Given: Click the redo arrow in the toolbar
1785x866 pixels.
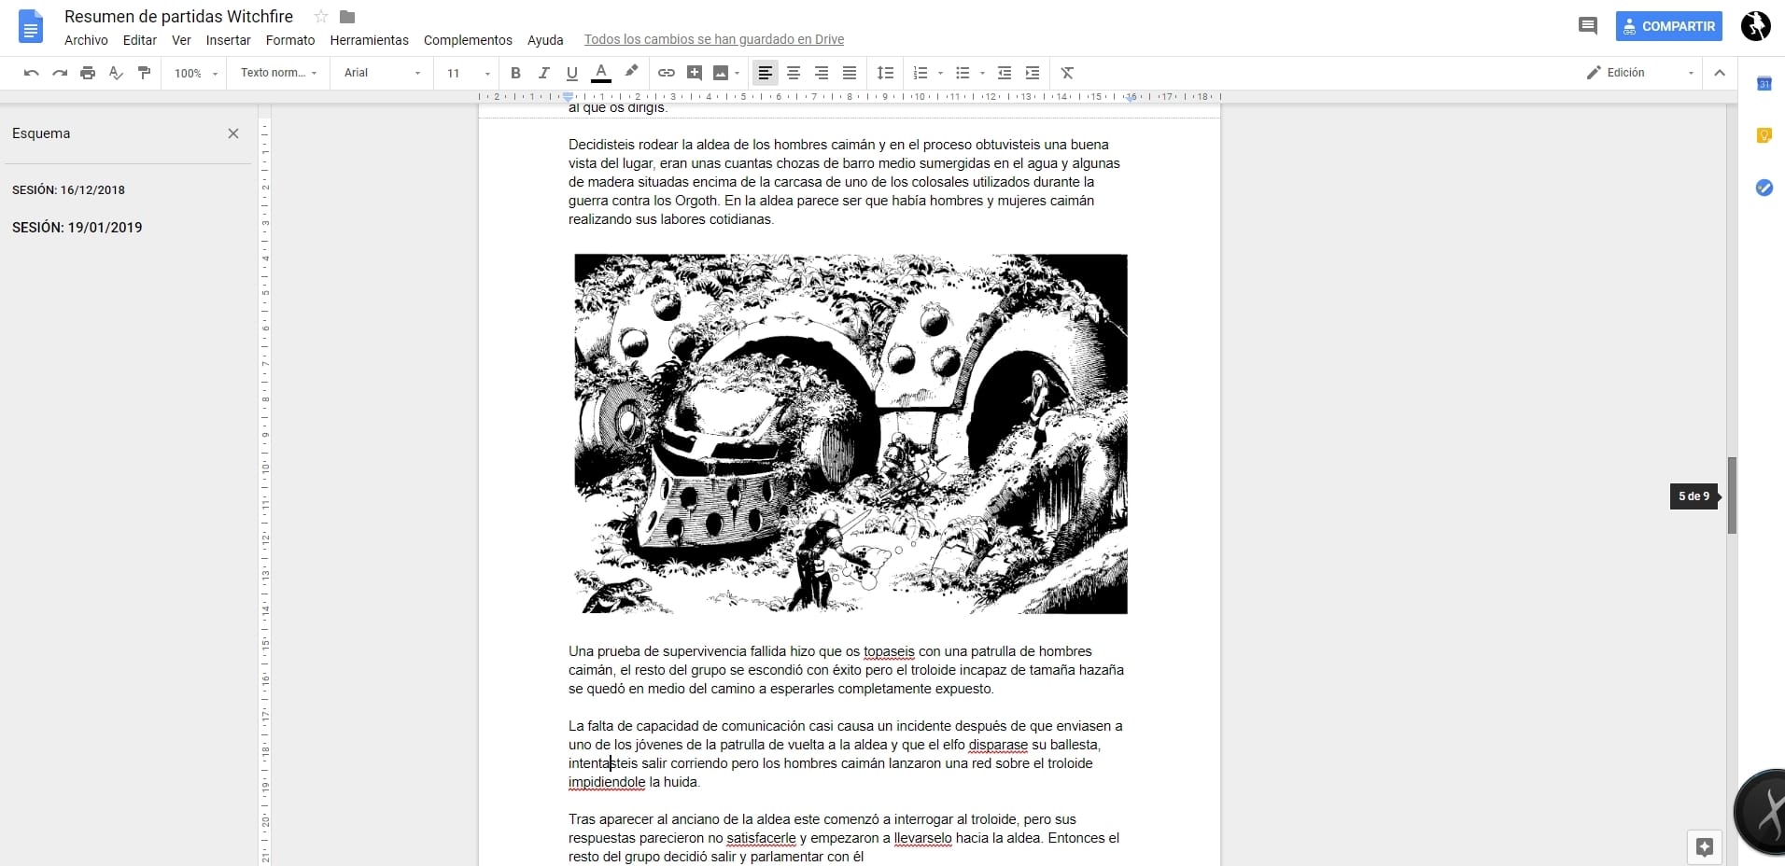Looking at the screenshot, I should (x=60, y=73).
